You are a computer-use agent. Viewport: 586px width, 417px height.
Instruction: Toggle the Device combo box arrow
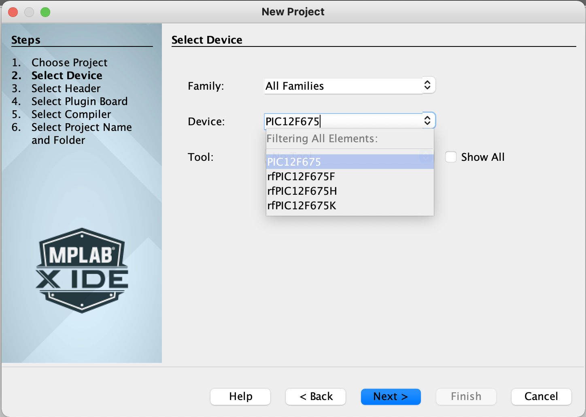click(428, 120)
